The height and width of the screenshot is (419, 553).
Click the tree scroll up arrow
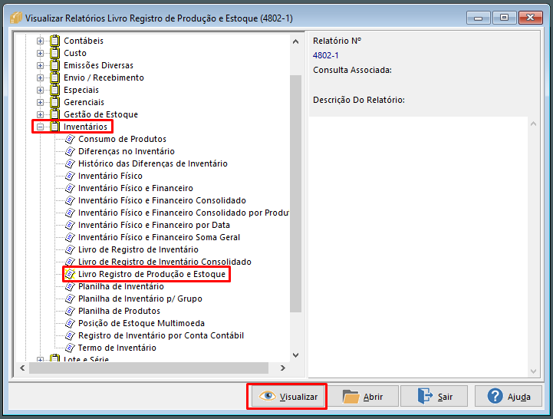(x=295, y=41)
